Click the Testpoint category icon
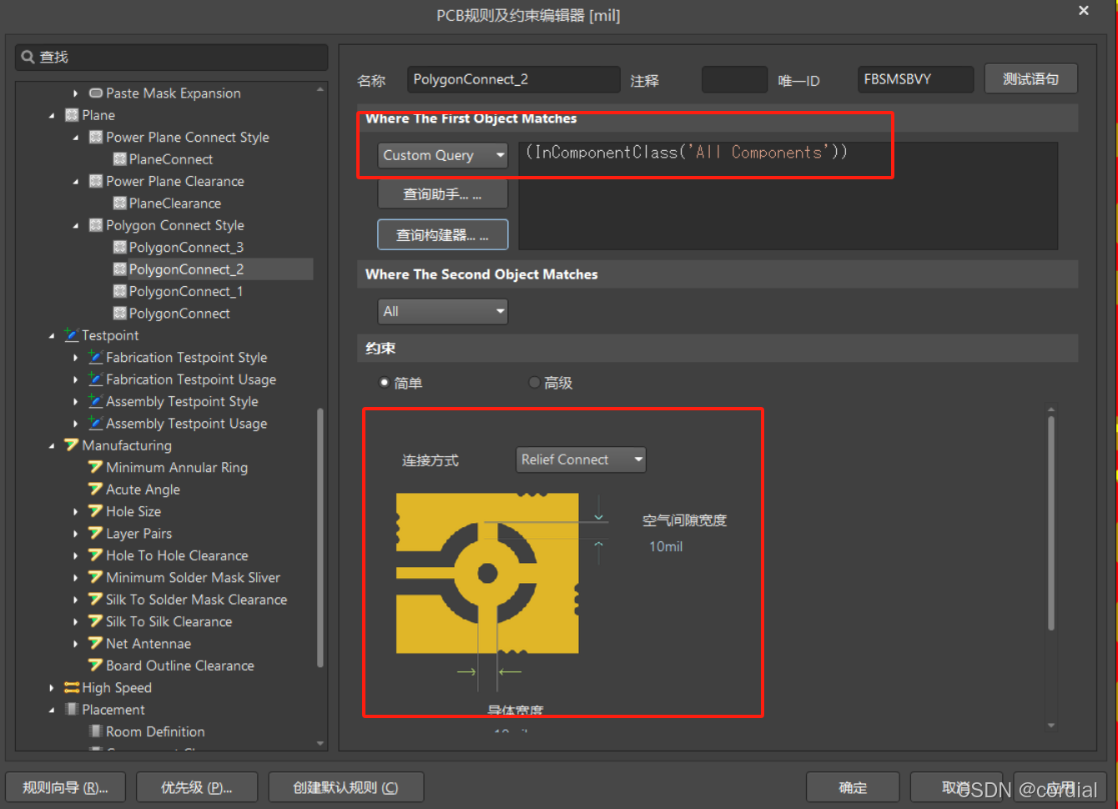The image size is (1118, 809). pyautogui.click(x=72, y=335)
